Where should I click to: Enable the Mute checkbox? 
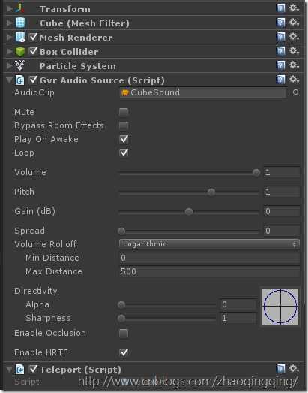(x=124, y=112)
